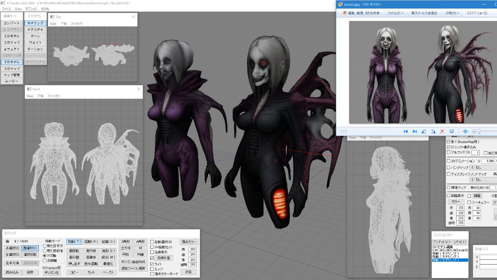Image resolution: width=497 pixels, height=280 pixels.
Task: Click the fit-to-window icon in the photo gallery
Action: (465, 131)
